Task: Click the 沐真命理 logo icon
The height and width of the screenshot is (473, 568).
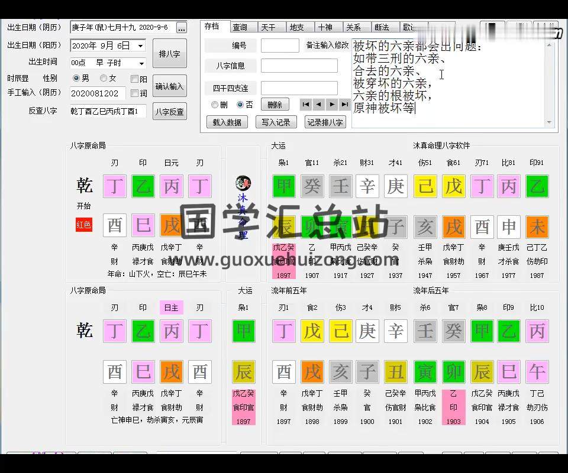Action: (243, 183)
